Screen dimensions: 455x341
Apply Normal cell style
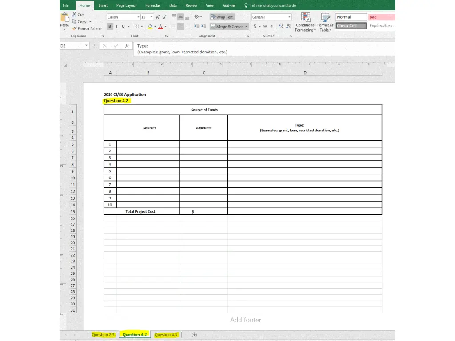[351, 17]
